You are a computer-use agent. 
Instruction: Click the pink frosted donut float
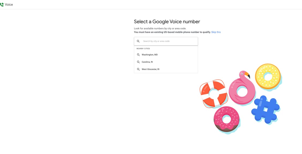click(227, 119)
